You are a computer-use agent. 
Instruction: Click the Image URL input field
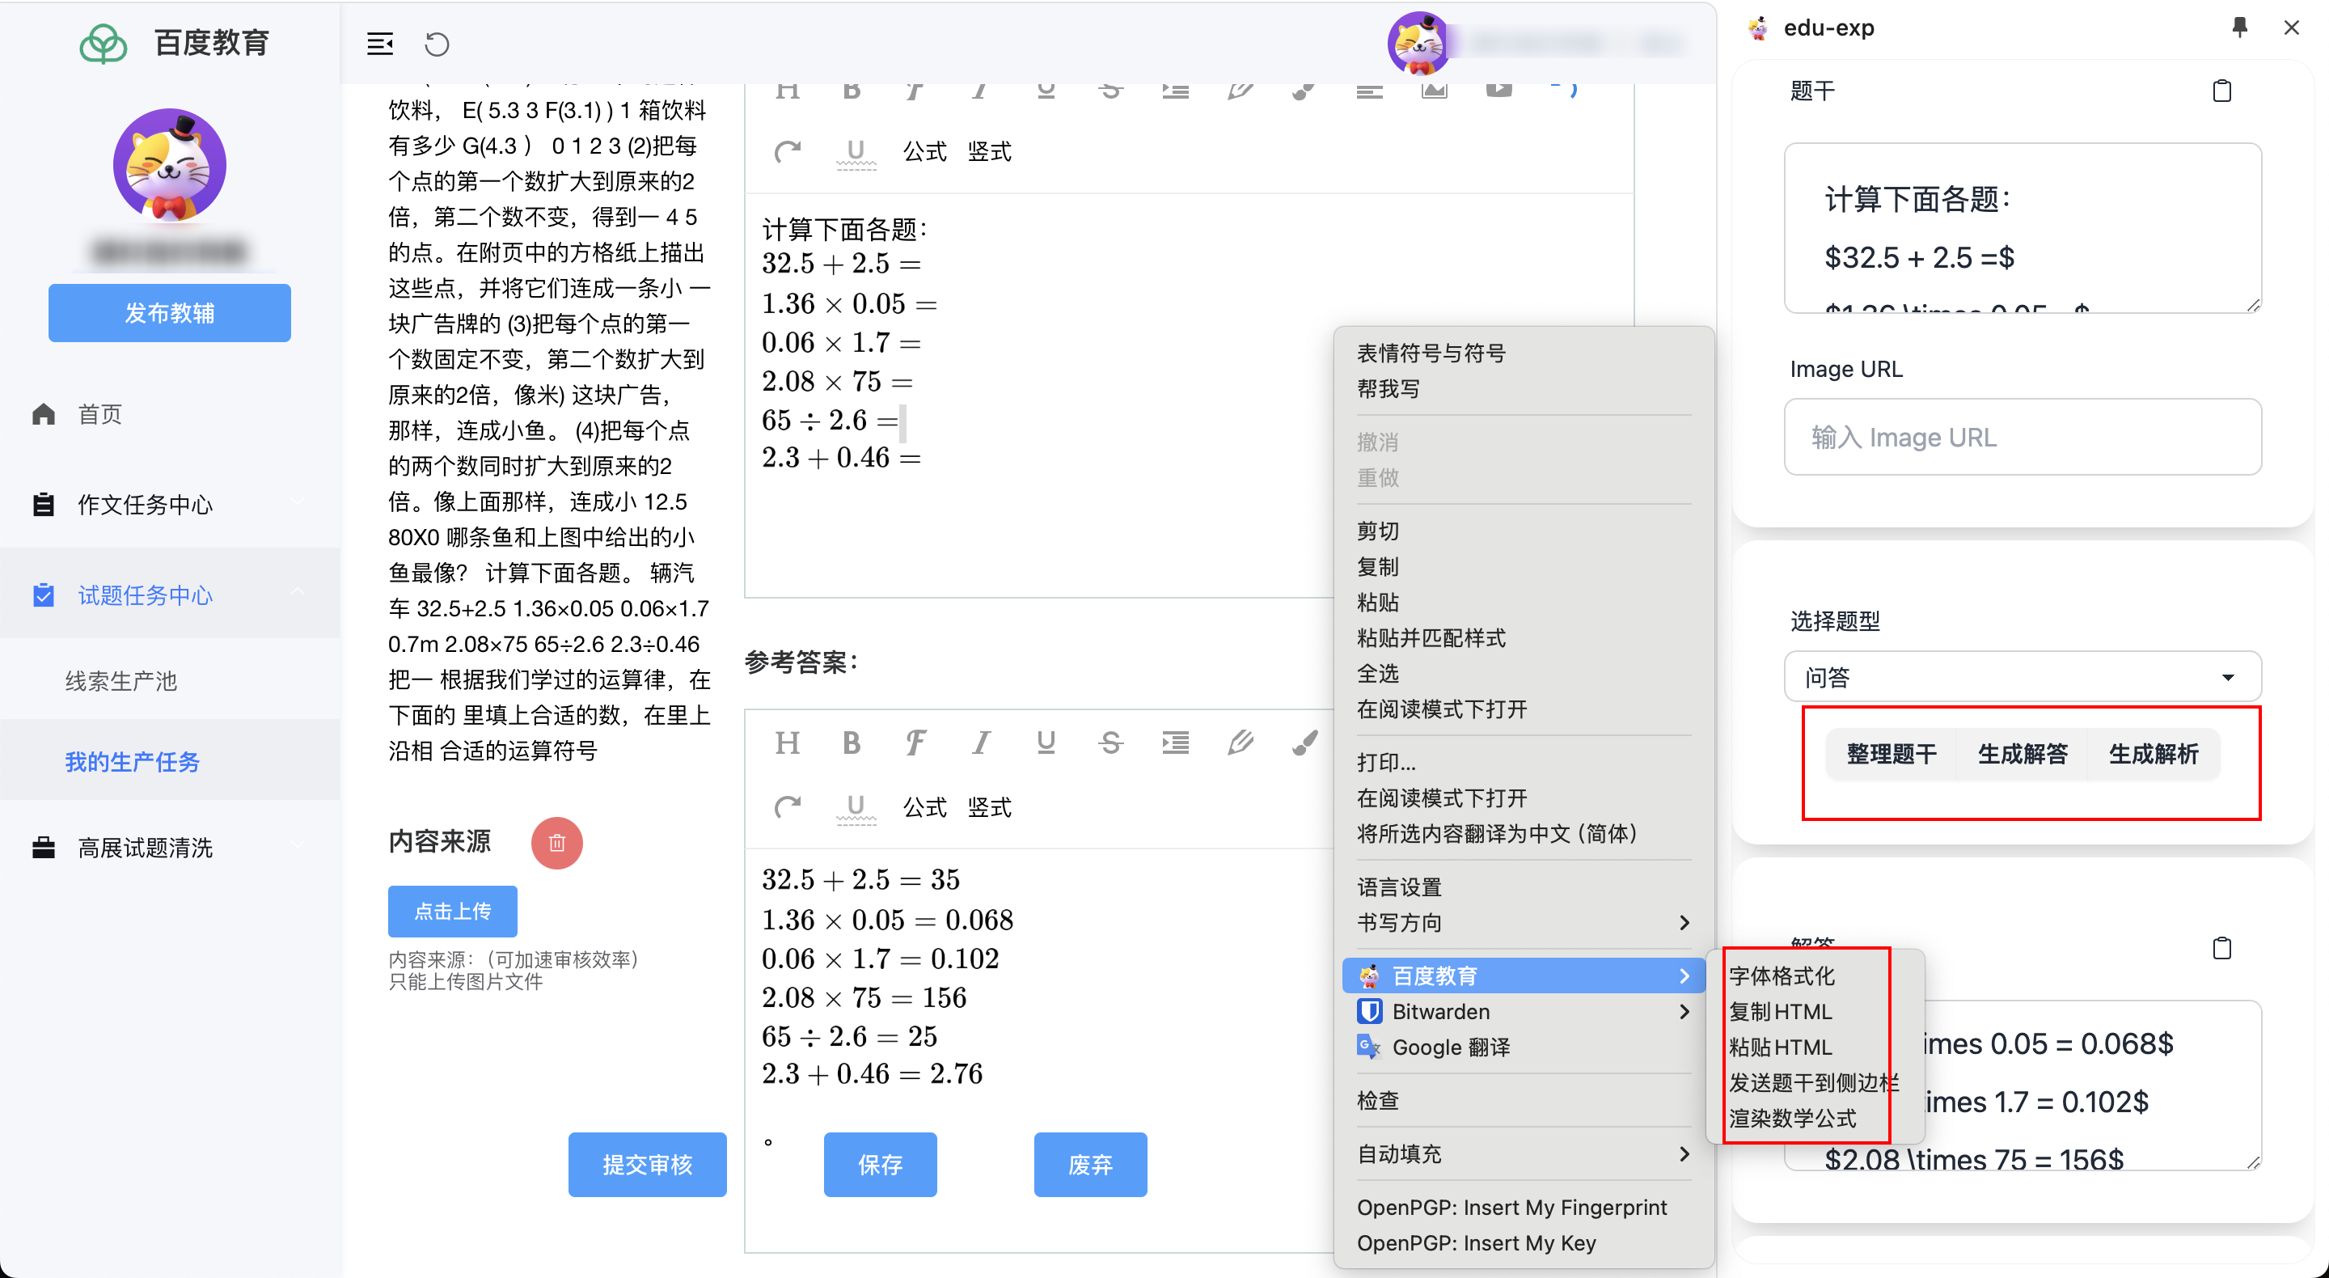click(x=2023, y=437)
